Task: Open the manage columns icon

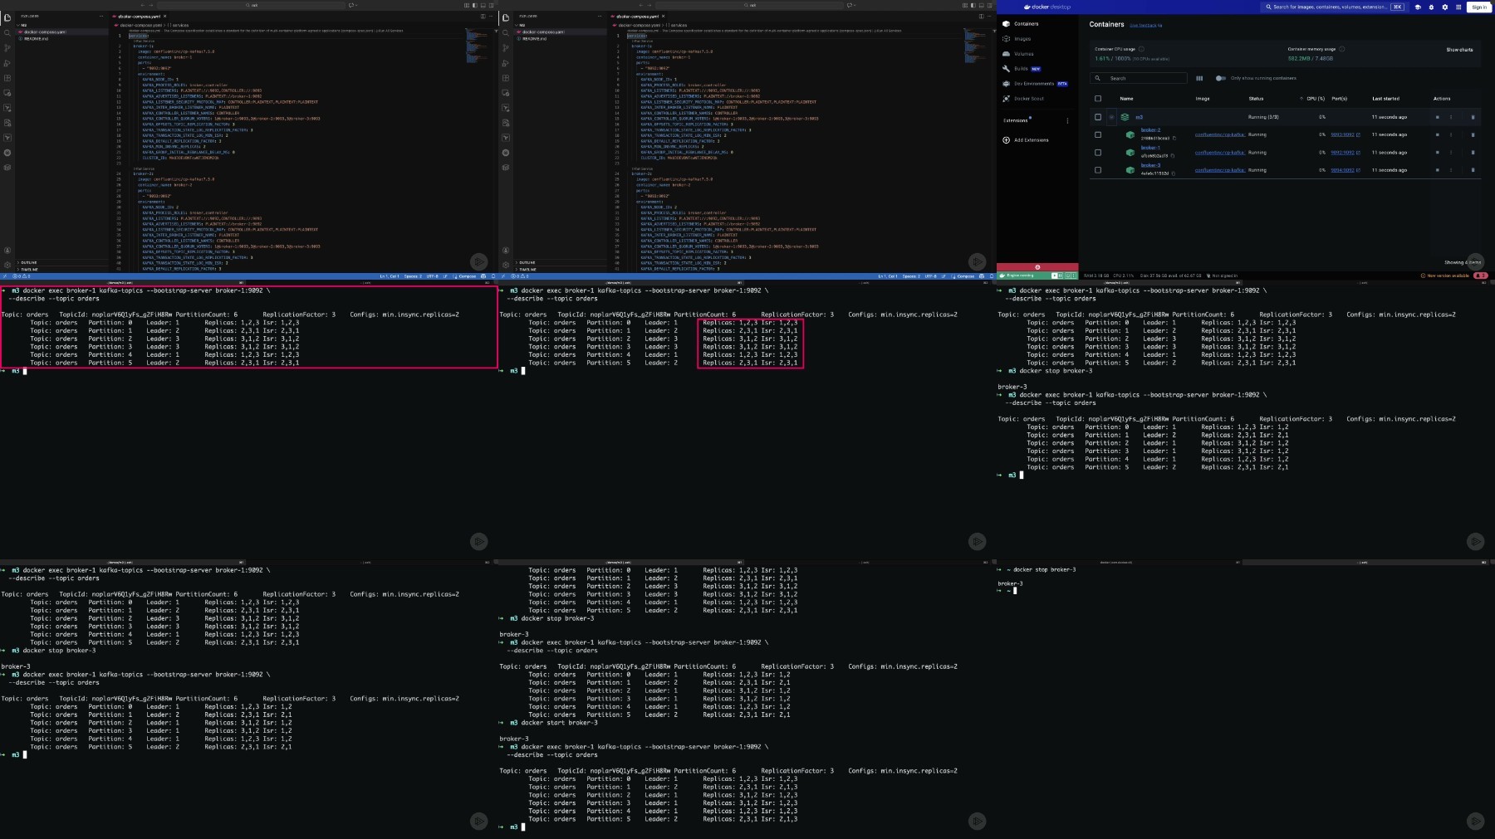Action: pyautogui.click(x=1199, y=79)
